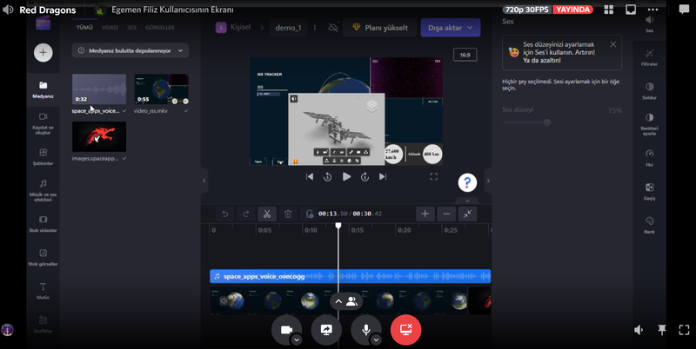This screenshot has width=696, height=349.
Task: Expand the 'Medyanız bulutta depolanmıyor' dropdown
Action: pos(130,50)
